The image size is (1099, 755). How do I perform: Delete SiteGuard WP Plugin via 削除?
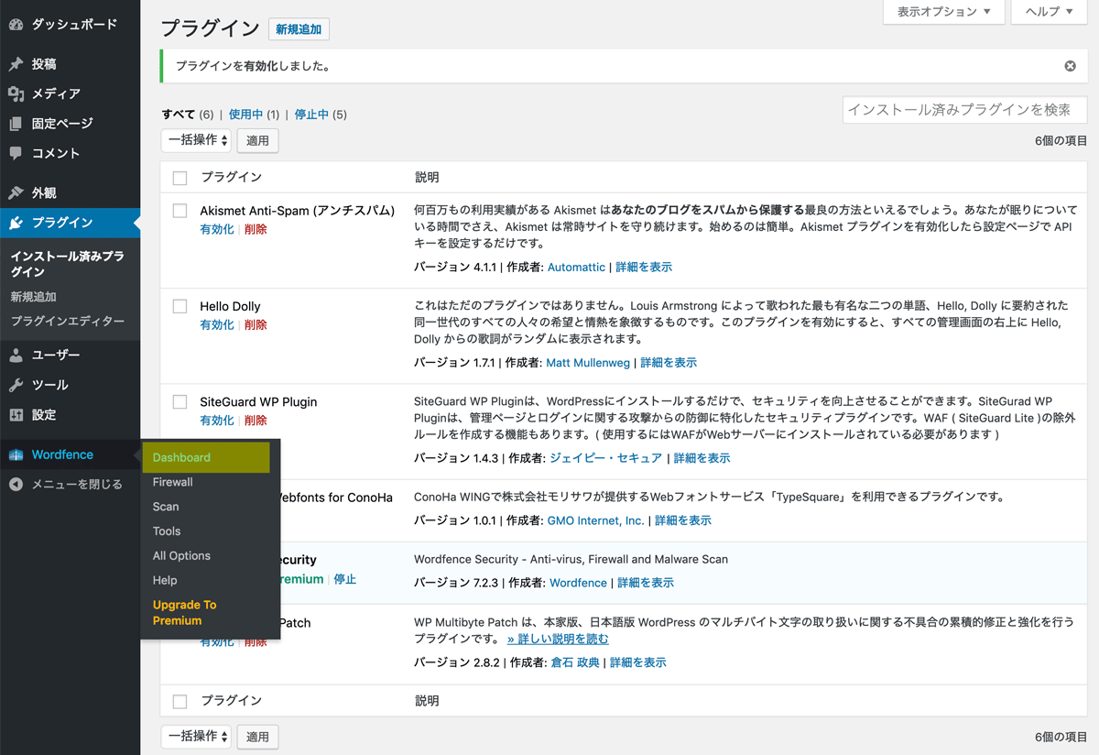coord(256,420)
